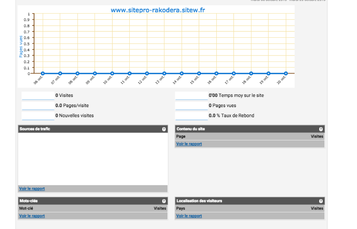Pick the 10 oct. point on the graph

tap(112, 74)
